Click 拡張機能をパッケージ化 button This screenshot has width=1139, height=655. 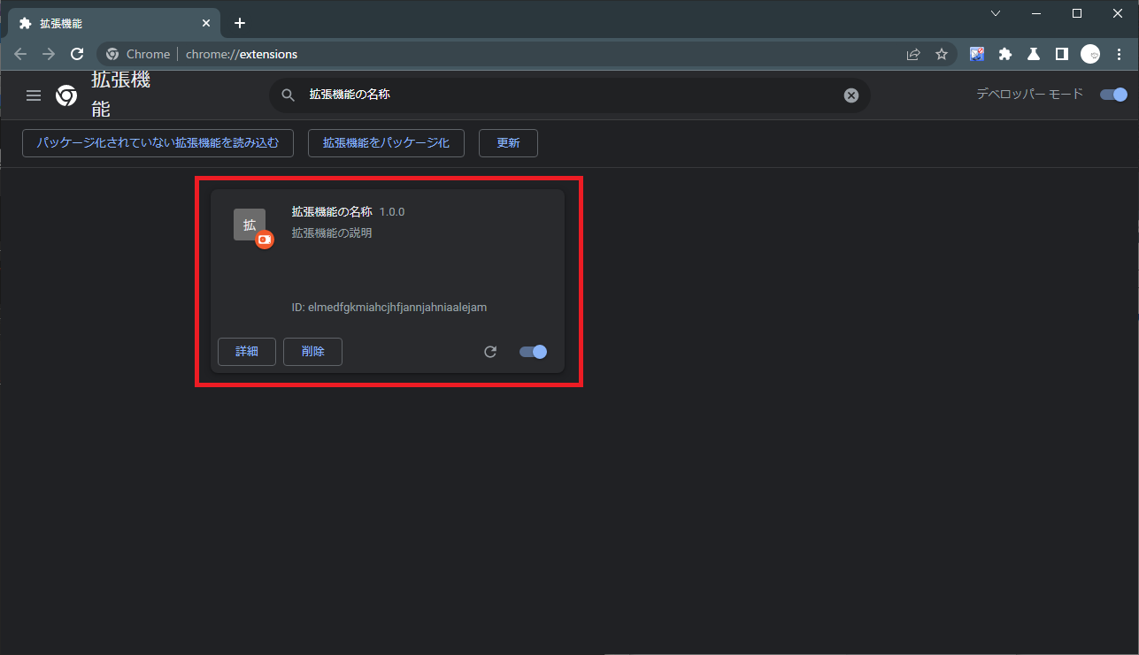386,142
